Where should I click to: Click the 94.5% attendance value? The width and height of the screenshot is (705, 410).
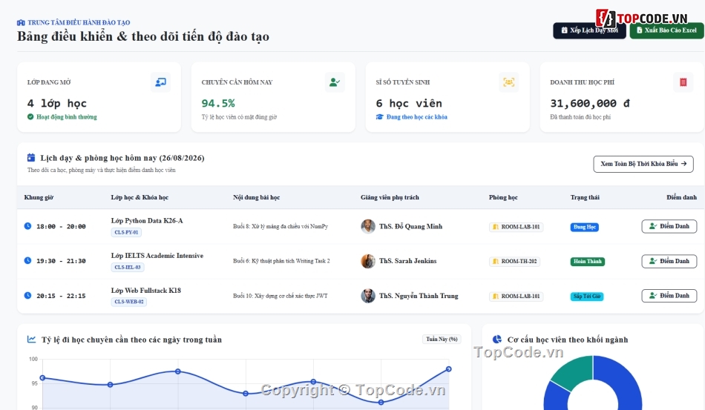click(x=218, y=103)
